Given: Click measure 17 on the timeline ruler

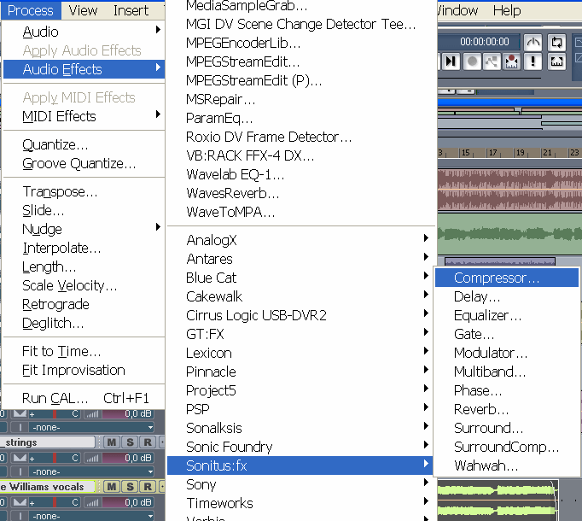Looking at the screenshot, I should [492, 152].
